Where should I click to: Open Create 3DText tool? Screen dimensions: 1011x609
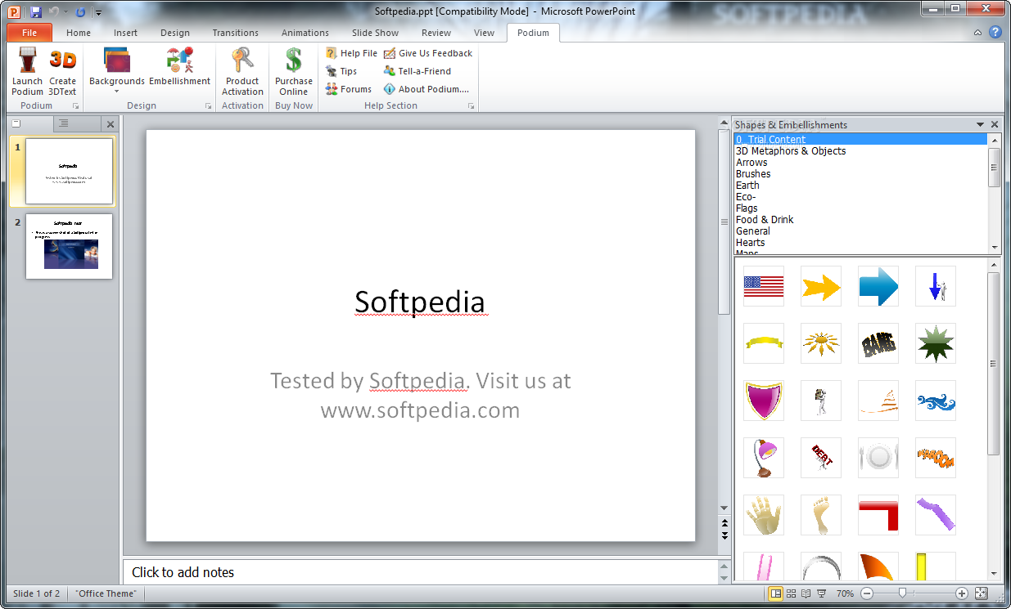pyautogui.click(x=62, y=72)
